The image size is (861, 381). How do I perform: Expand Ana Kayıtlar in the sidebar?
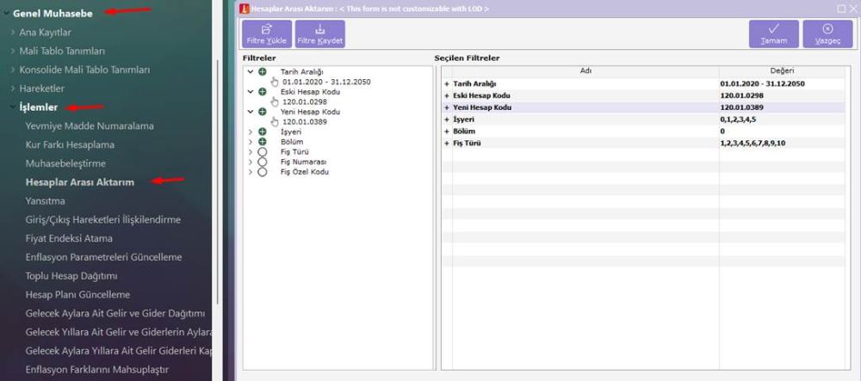click(13, 33)
